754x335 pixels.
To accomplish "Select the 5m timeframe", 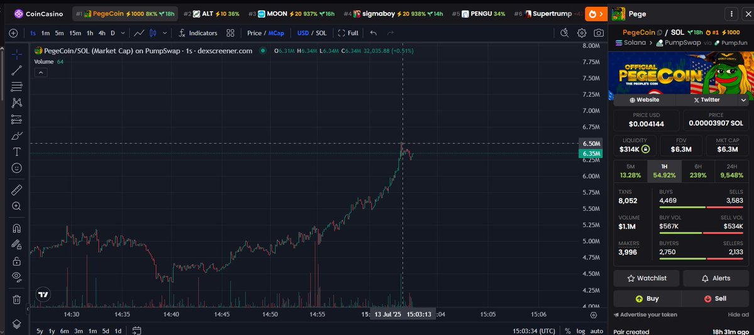I will pyautogui.click(x=59, y=33).
